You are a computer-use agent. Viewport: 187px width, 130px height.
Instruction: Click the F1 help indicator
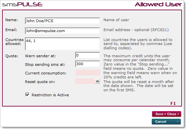pos(173,104)
